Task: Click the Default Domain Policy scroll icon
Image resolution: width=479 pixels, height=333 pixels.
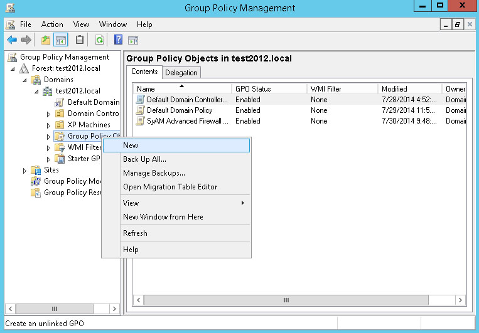Action: 141,110
